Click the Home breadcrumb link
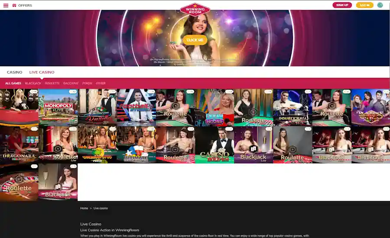The width and height of the screenshot is (390, 238). (x=84, y=208)
